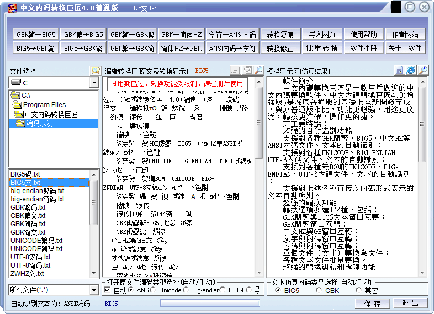Open the drive selection dropdown showing c:
This screenshot has height=314, width=434.
(x=94, y=83)
